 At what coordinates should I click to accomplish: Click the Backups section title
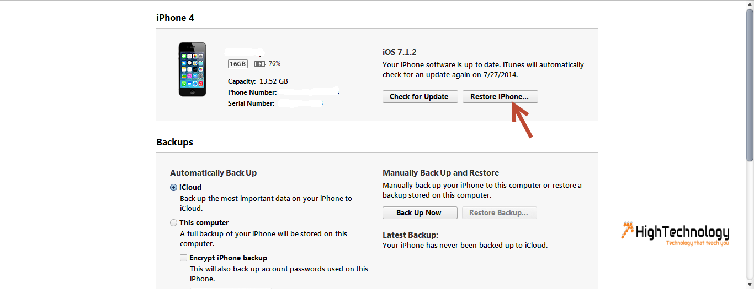point(174,141)
